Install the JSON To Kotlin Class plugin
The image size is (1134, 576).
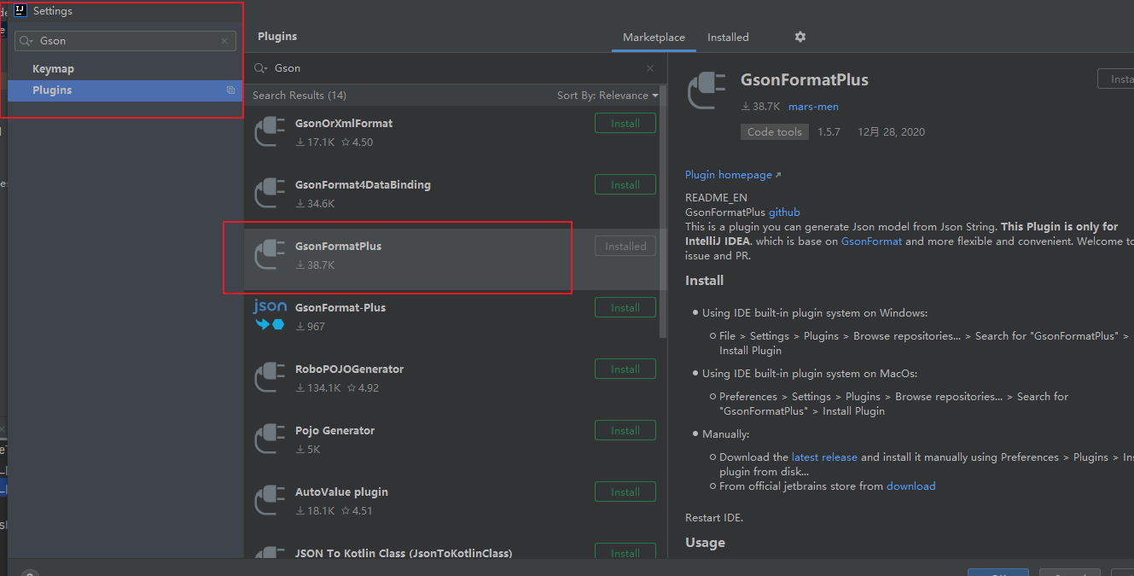coord(625,551)
